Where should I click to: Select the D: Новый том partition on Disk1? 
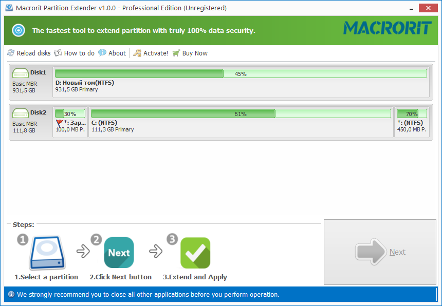(241, 82)
